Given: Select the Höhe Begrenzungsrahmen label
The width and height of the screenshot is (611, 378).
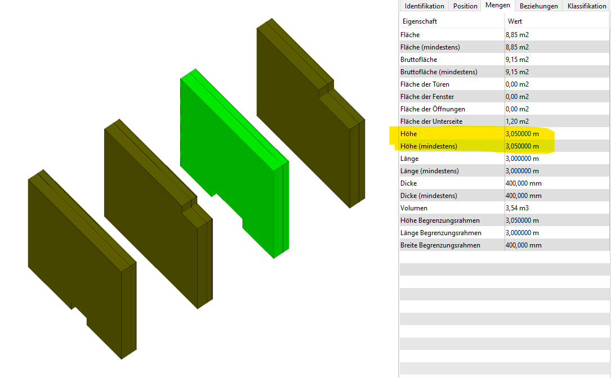Looking at the screenshot, I should tap(440, 220).
